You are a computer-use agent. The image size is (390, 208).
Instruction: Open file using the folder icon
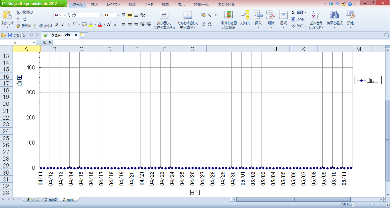[x=4, y=35]
